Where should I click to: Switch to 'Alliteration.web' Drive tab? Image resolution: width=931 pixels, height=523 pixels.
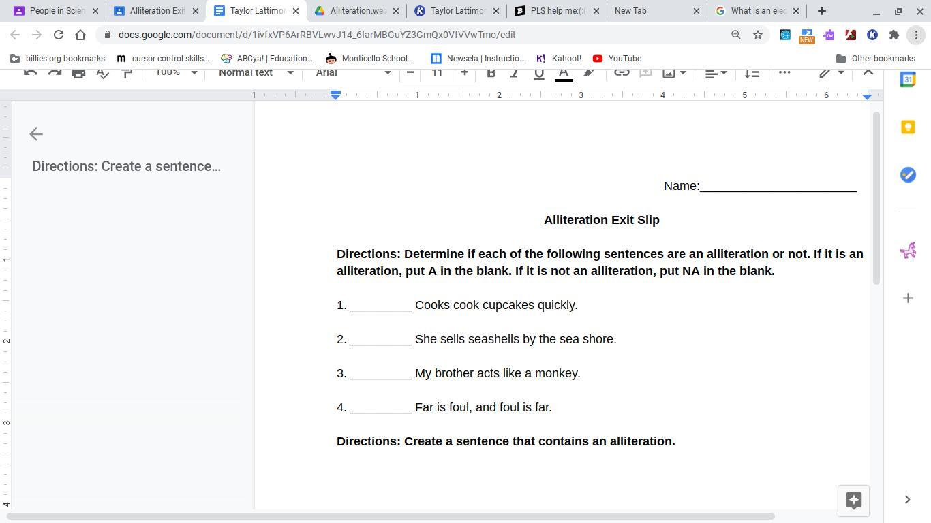click(x=356, y=11)
